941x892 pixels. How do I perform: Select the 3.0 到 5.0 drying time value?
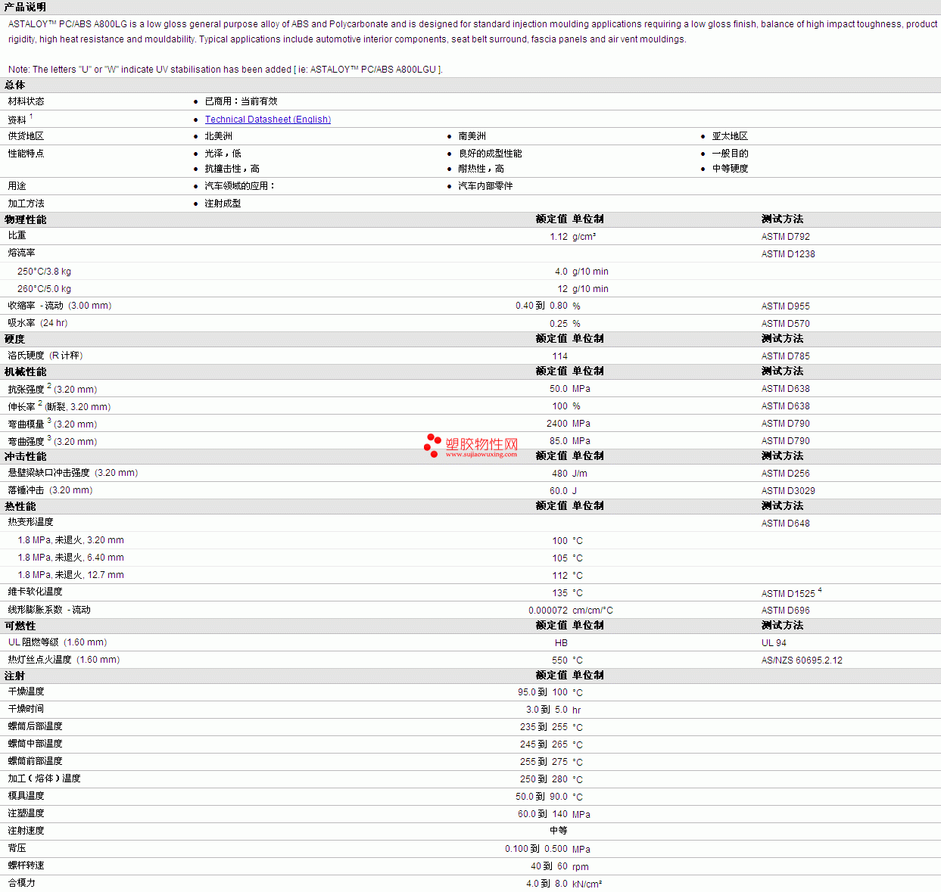click(547, 710)
